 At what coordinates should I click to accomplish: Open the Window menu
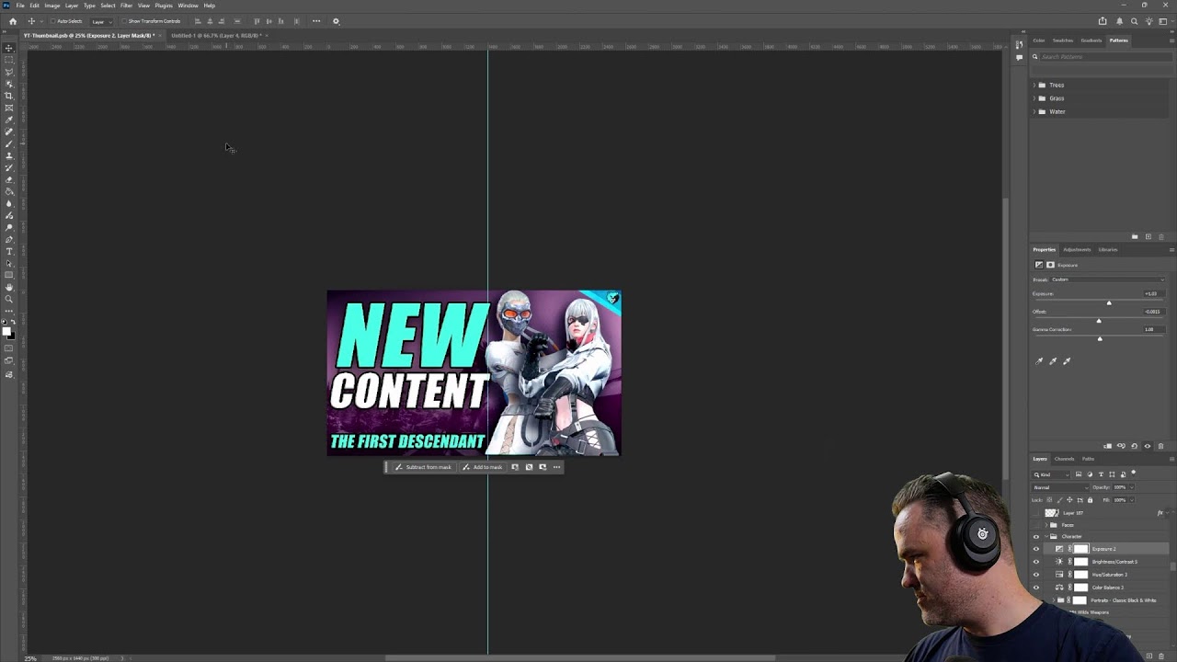click(188, 6)
